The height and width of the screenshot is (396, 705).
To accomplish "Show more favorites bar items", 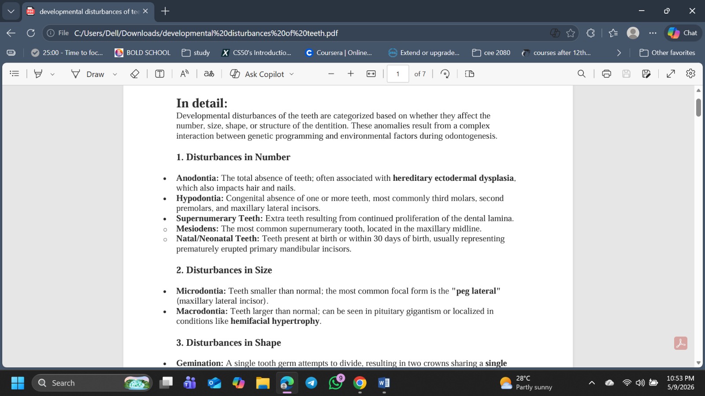I will pos(619,53).
